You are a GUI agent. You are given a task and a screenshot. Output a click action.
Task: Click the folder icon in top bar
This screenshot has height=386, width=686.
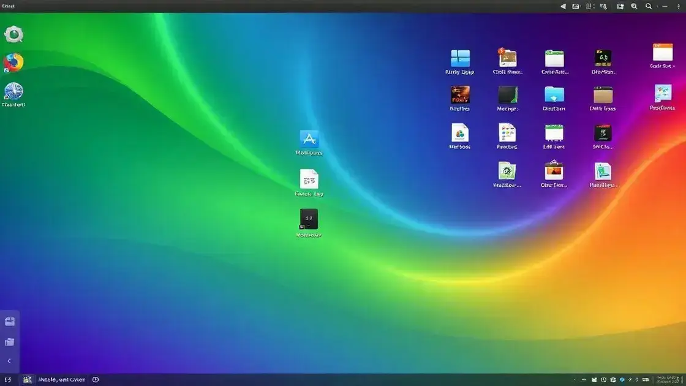[x=620, y=6]
